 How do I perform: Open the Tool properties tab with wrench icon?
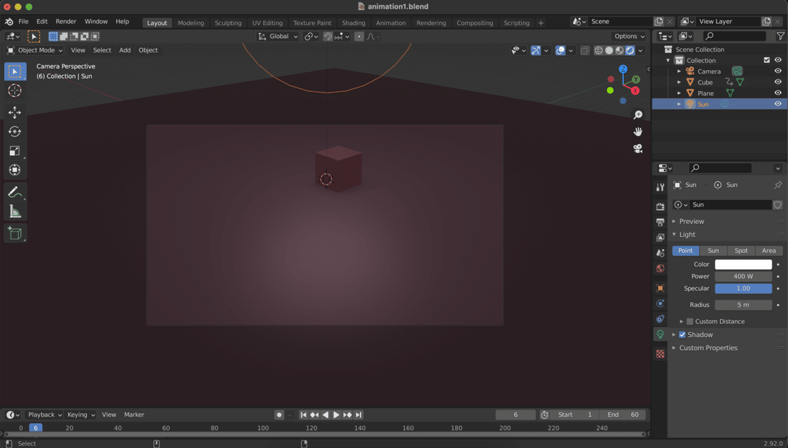pyautogui.click(x=660, y=187)
